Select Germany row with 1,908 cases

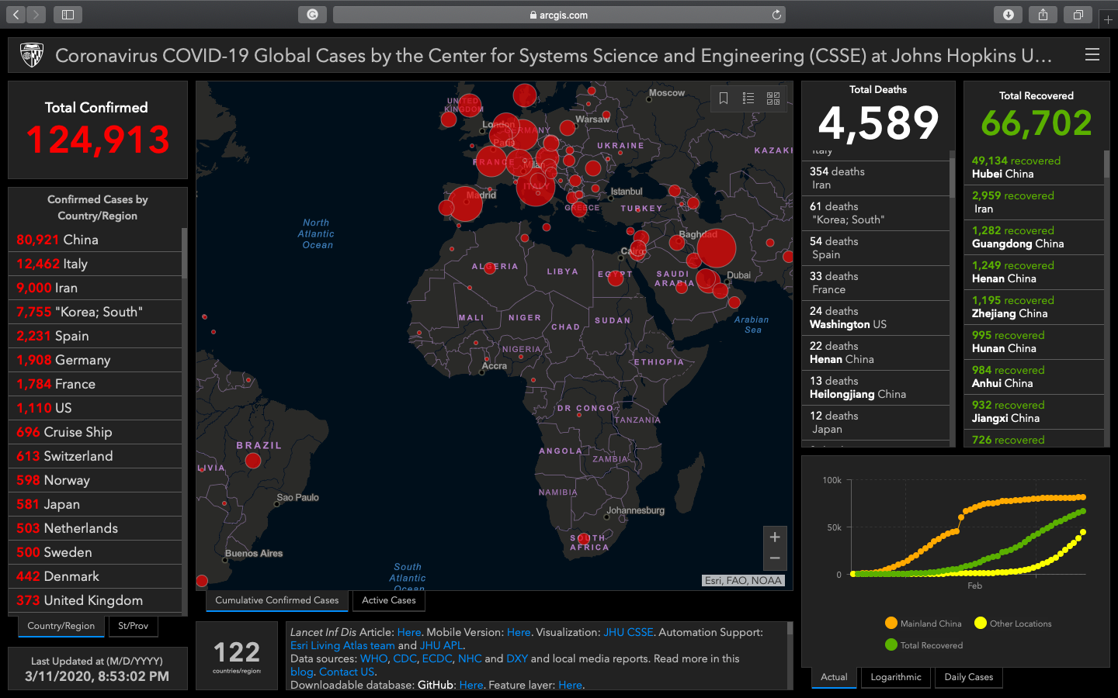pyautogui.click(x=95, y=360)
